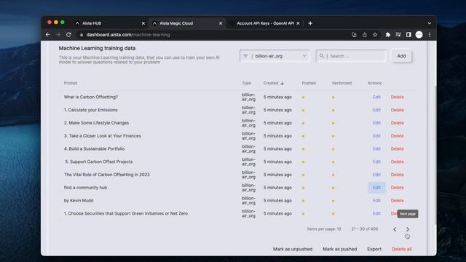The height and width of the screenshot is (262, 466).
Task: Delete the by Kevin Mudd row
Action: click(397, 201)
